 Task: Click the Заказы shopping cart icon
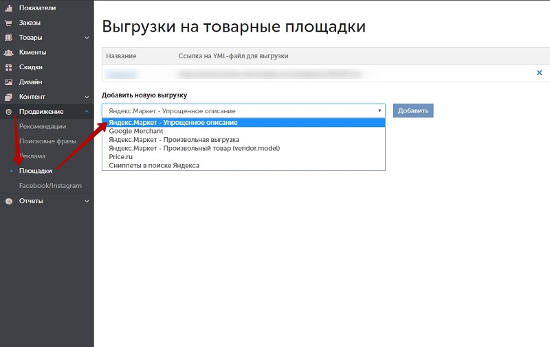tap(9, 23)
